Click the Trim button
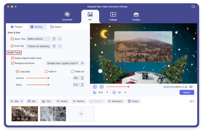203x132 pixels. 46,101
